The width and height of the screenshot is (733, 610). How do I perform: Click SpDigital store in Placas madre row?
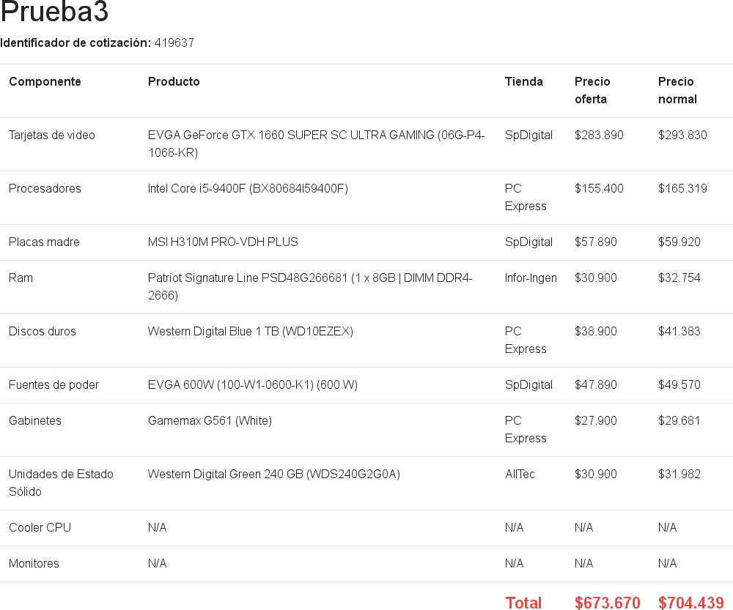pyautogui.click(x=528, y=242)
